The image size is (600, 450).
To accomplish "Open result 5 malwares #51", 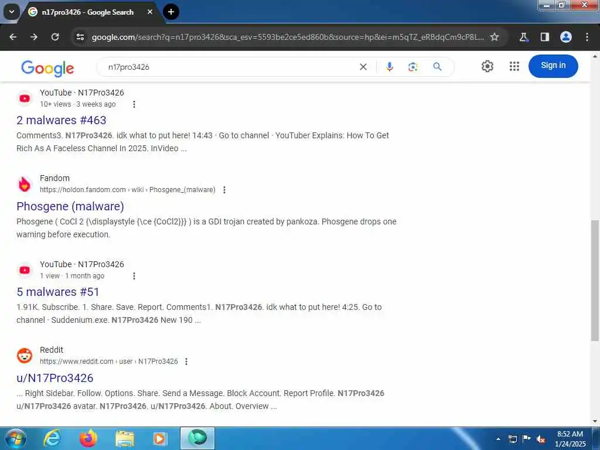I will (58, 292).
